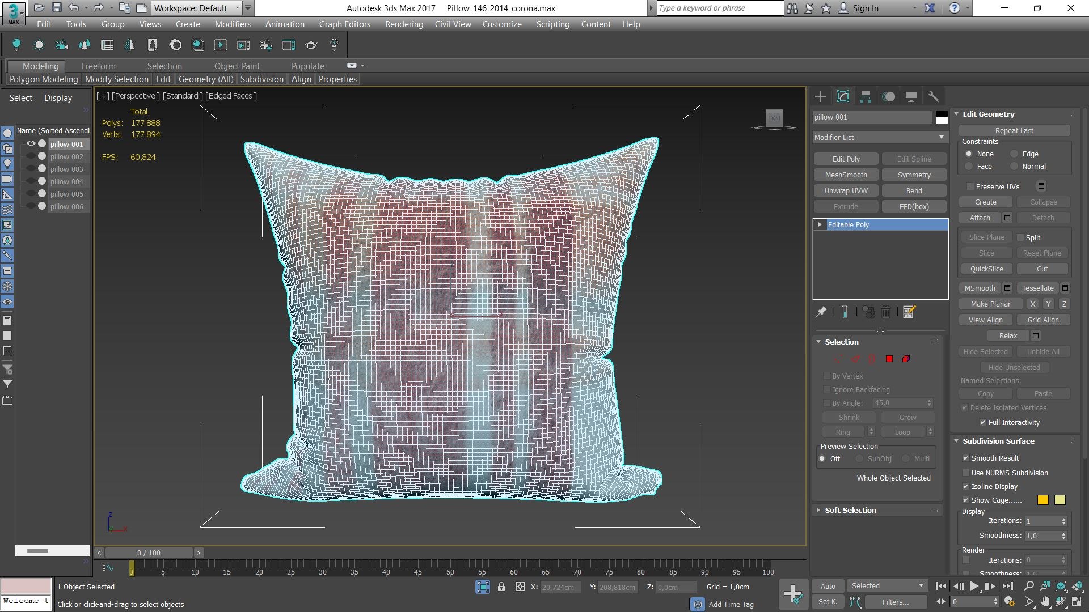Open the Create command panel tab
Screen dimensions: 1089x612
click(x=820, y=96)
